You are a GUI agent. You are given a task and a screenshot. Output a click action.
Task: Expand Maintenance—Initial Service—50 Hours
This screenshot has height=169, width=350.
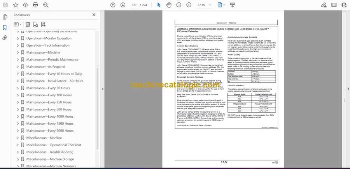[x=18, y=81]
